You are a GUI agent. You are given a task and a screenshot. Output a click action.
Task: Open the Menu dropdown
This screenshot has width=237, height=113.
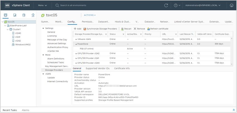pyautogui.click(x=42, y=5)
